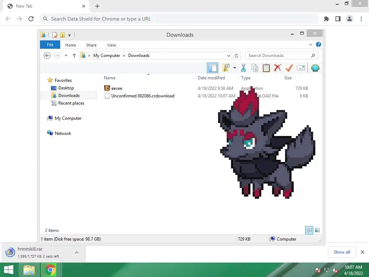Screen dimensions: 369x277
Task: Click the blue shell globe toolbar icon
Action: tap(315, 68)
